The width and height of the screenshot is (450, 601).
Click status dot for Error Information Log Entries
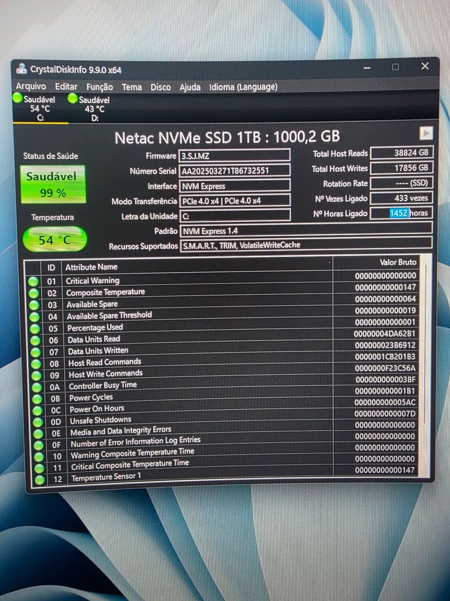38,445
